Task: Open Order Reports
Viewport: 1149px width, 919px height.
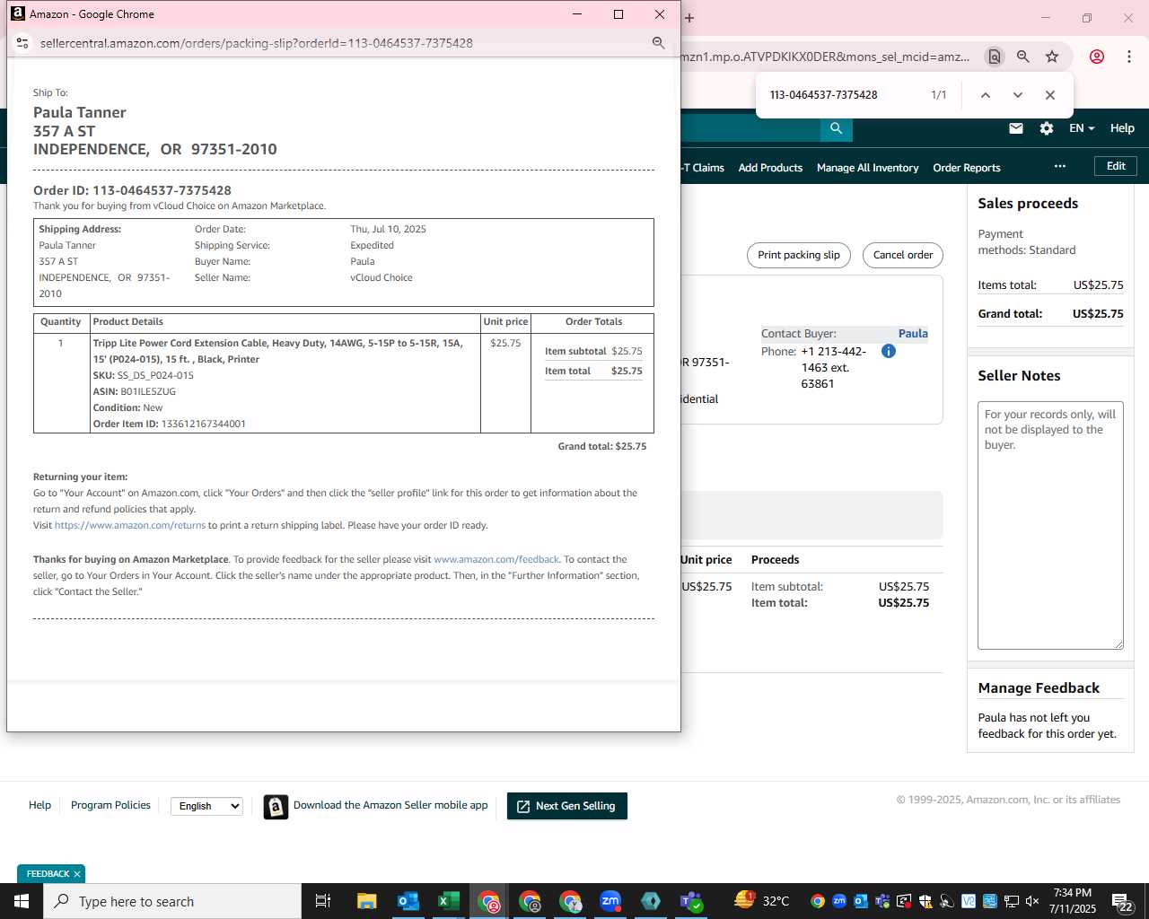Action: click(967, 168)
